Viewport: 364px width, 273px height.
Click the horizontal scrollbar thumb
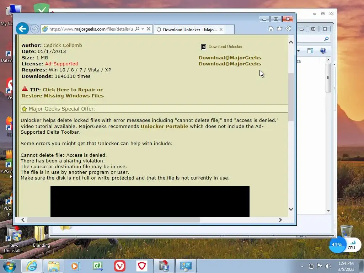113,220
